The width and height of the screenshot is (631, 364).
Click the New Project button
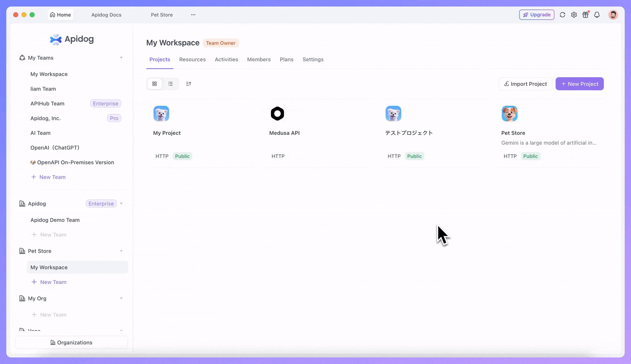click(580, 84)
